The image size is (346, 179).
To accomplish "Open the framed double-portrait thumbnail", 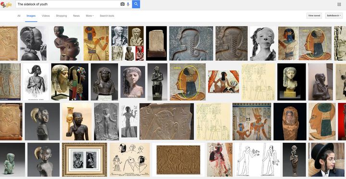I will [x=85, y=160].
